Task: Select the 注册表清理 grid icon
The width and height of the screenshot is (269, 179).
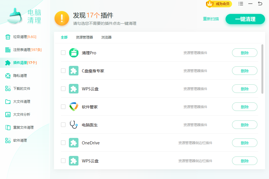Action: pyautogui.click(x=8, y=50)
